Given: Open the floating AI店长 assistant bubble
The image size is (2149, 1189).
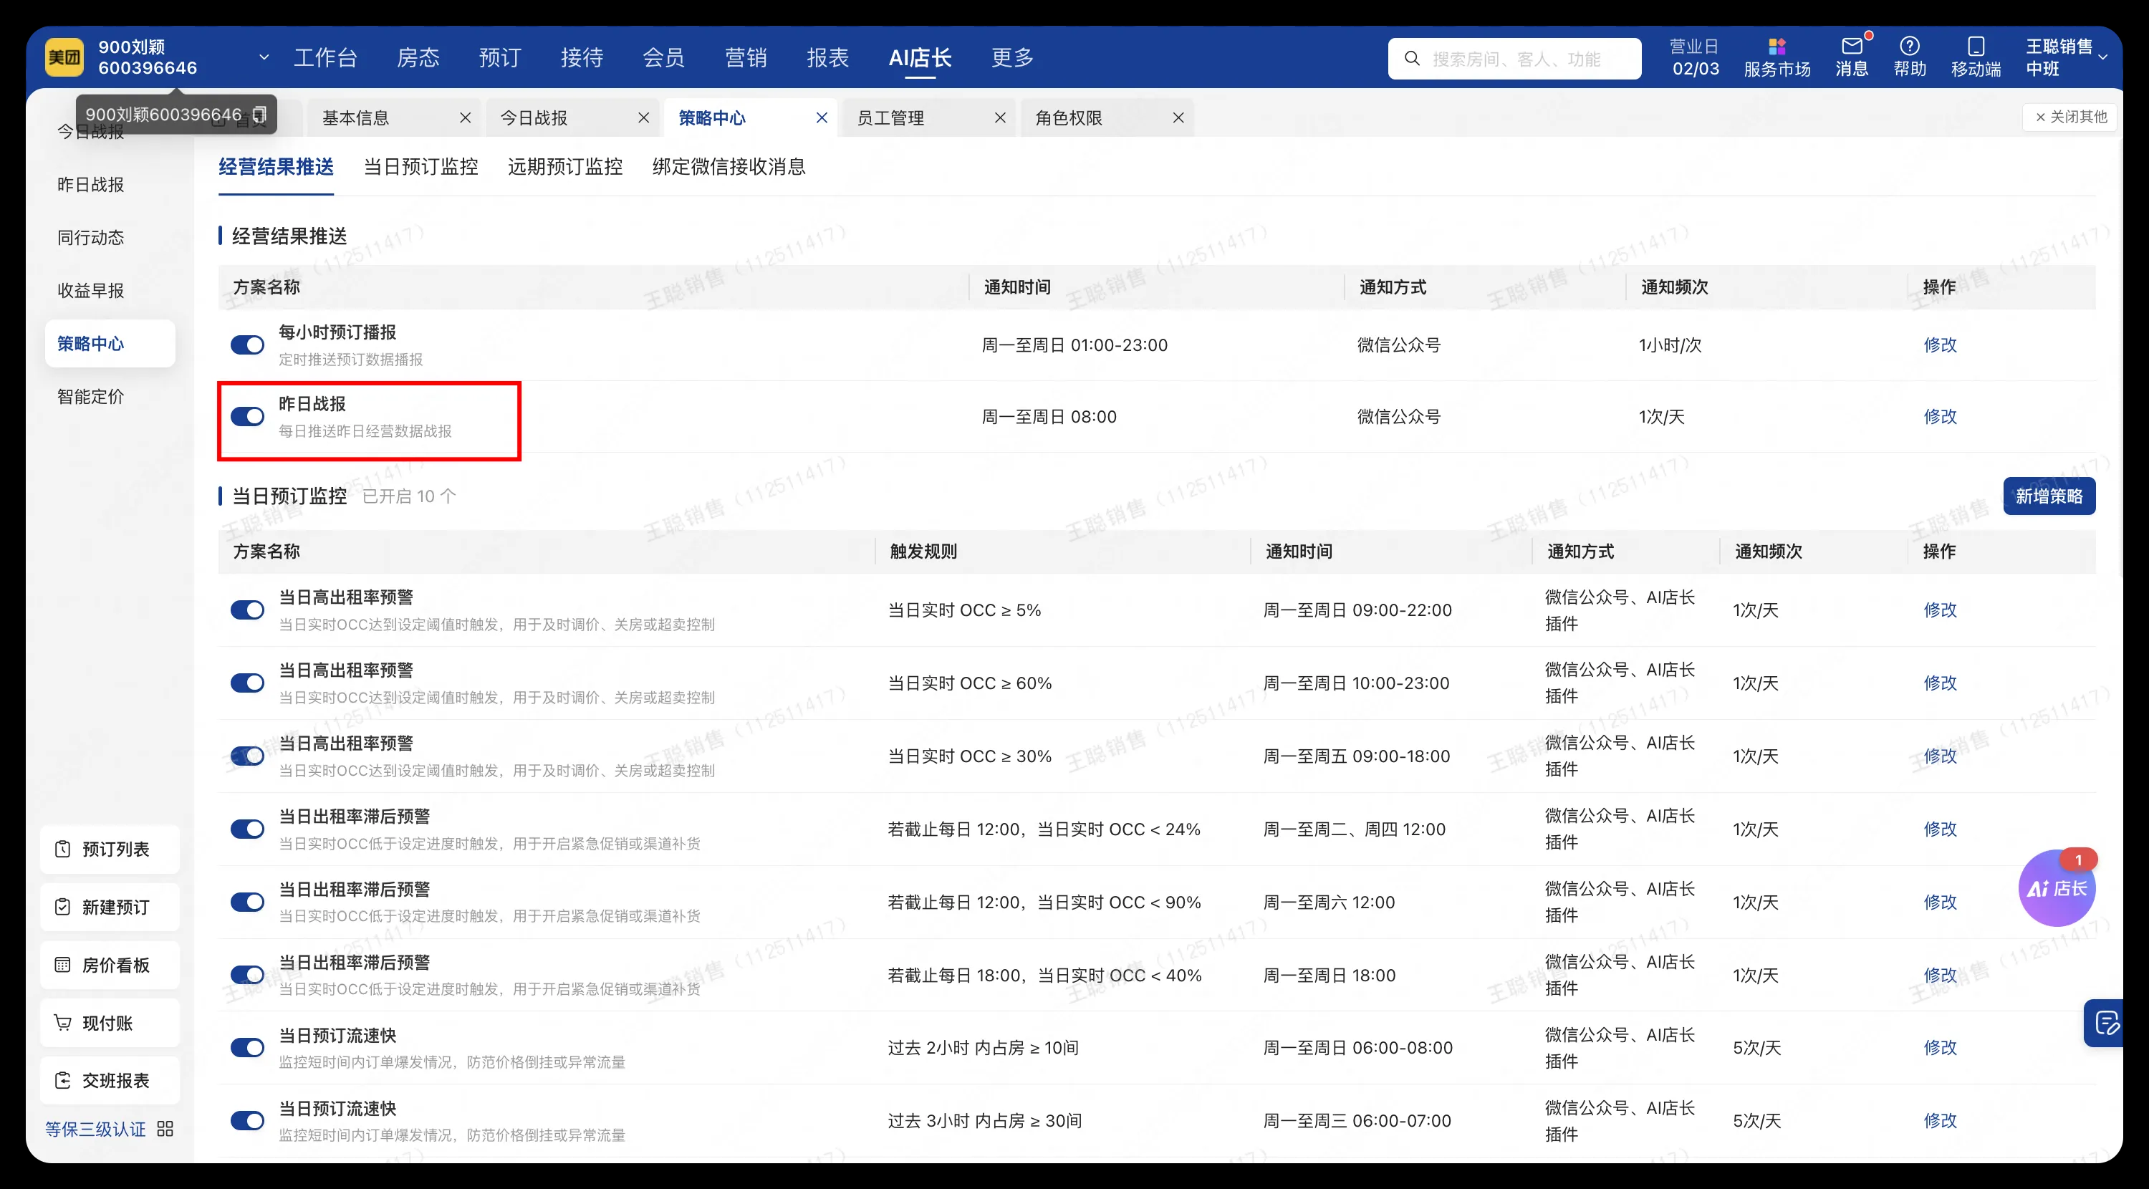Looking at the screenshot, I should 2057,889.
